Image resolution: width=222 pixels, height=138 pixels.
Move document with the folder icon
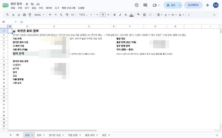point(32,4)
